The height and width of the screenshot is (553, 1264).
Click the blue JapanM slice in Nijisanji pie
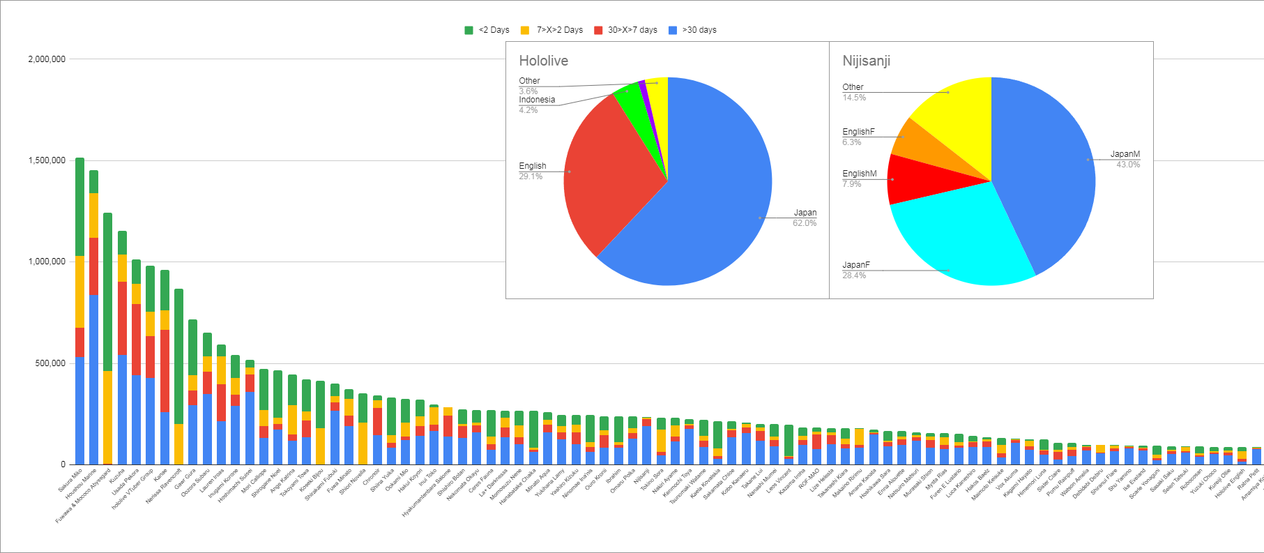coord(1046,167)
